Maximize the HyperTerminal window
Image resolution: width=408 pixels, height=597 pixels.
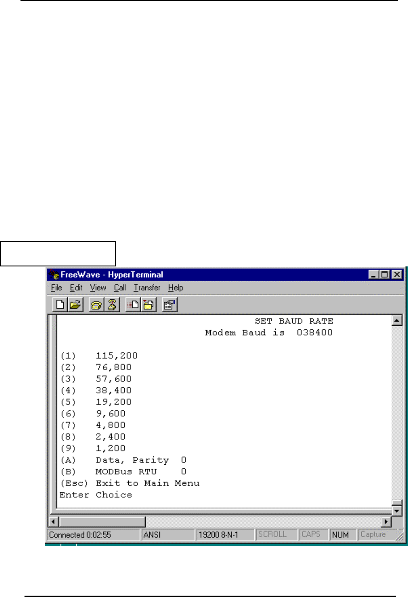point(385,275)
